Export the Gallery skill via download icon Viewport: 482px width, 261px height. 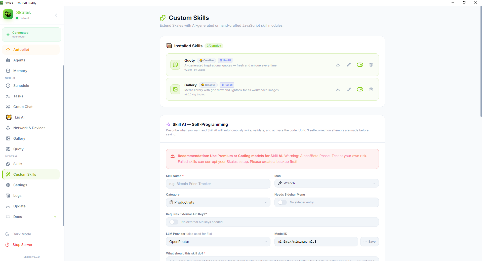(x=338, y=89)
